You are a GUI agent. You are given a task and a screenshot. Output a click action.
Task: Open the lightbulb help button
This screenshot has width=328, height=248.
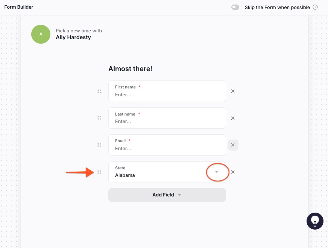pos(315,221)
